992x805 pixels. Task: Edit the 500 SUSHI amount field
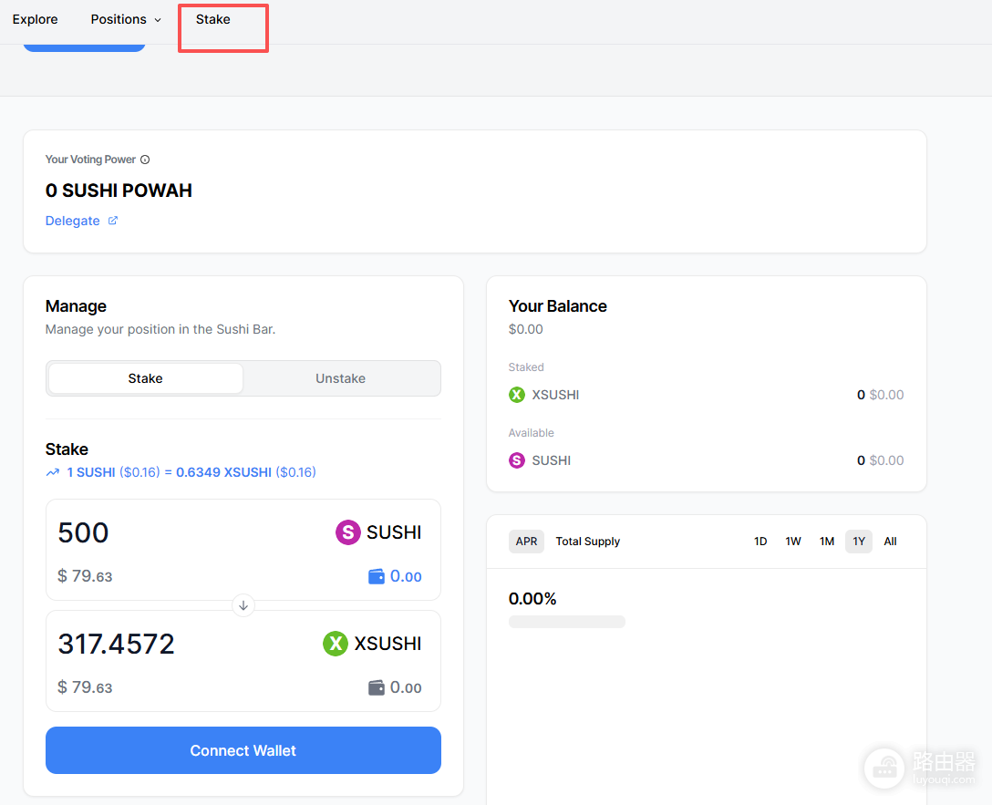point(83,532)
